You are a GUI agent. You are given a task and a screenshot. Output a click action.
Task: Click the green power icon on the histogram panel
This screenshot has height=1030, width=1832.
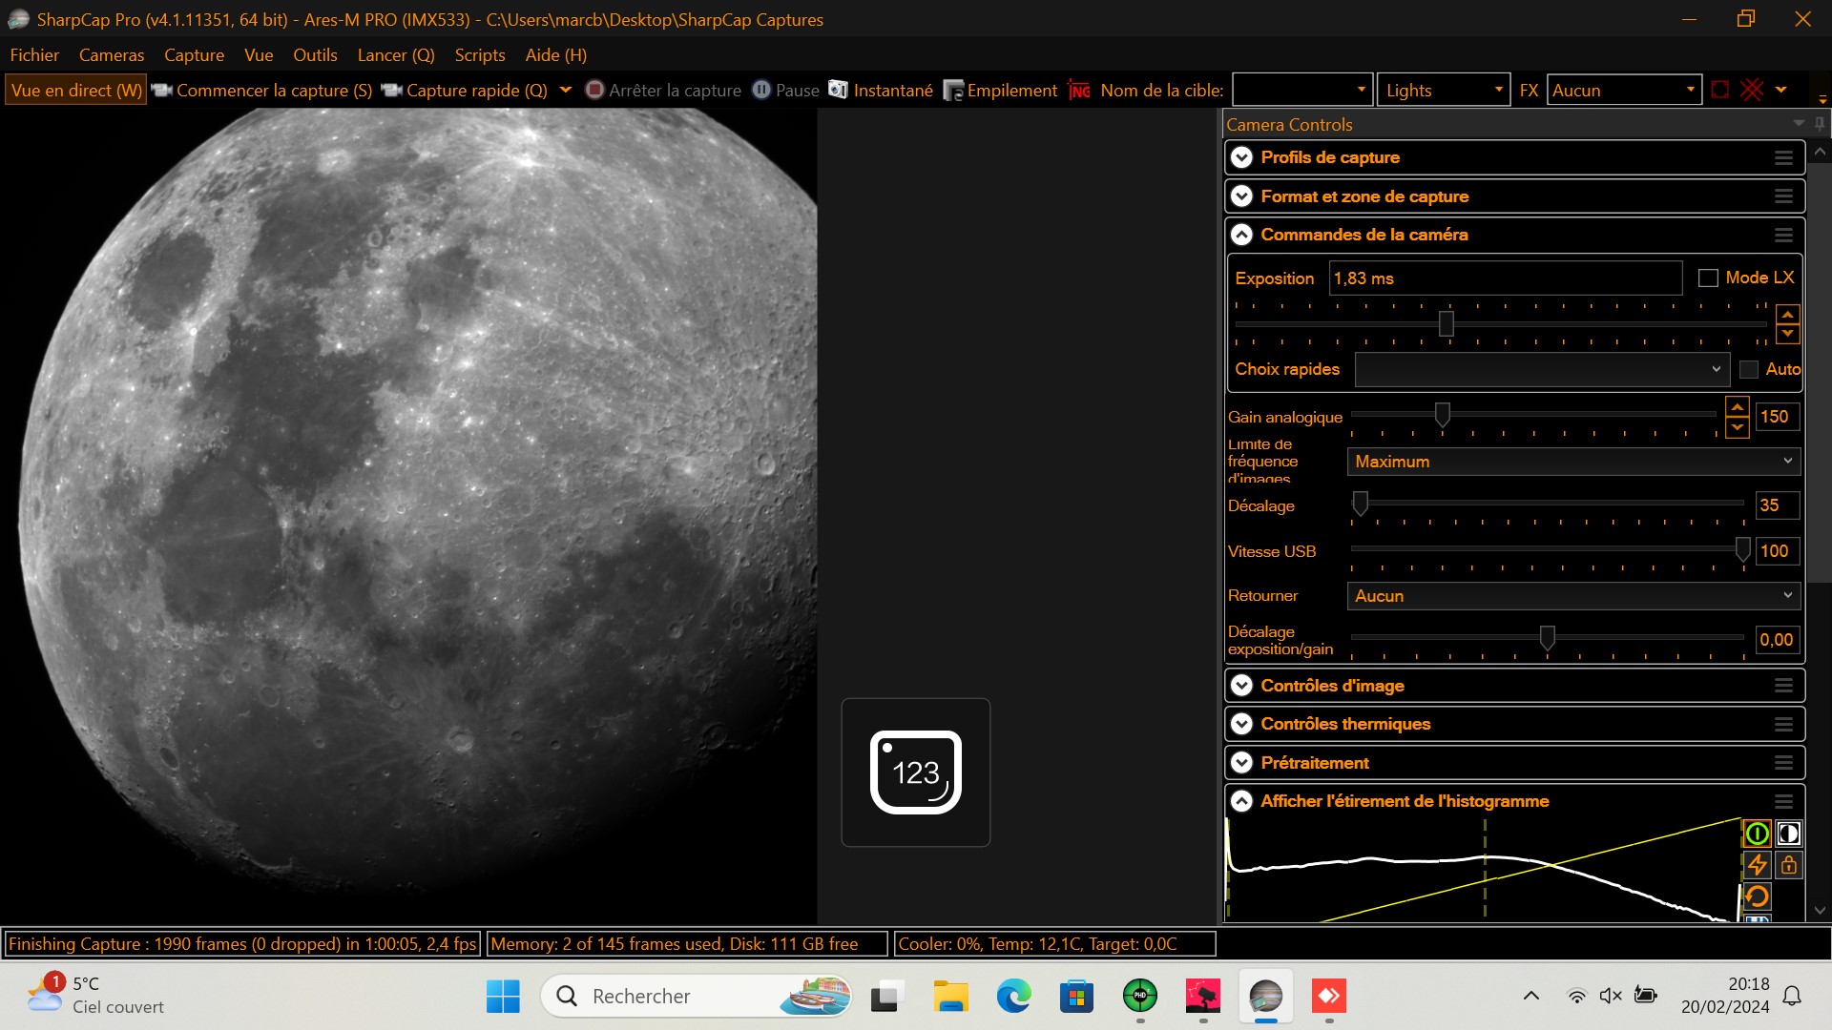pos(1757,833)
